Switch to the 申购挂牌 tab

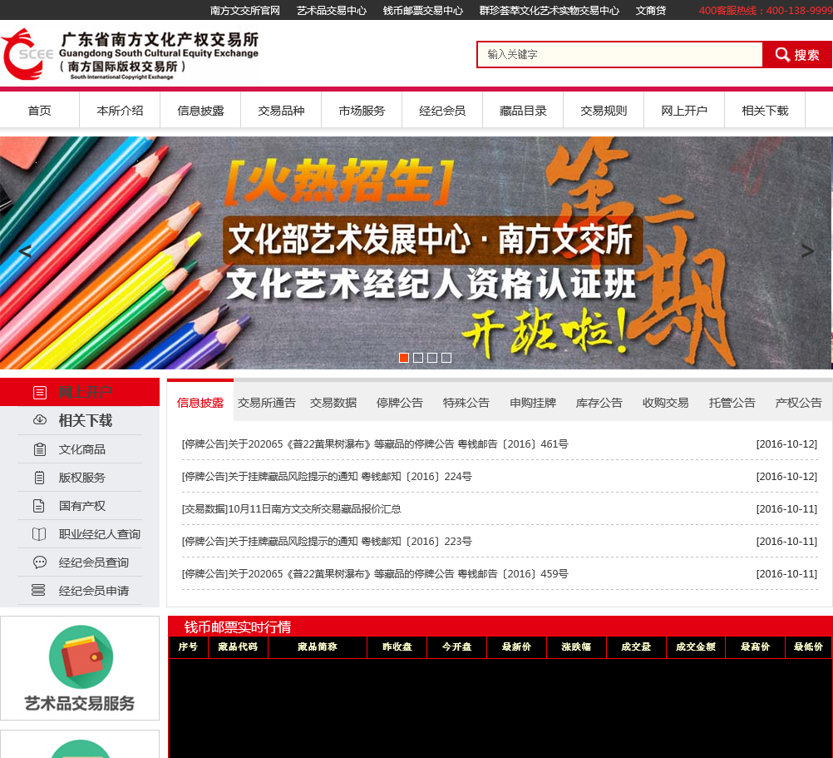tap(533, 403)
